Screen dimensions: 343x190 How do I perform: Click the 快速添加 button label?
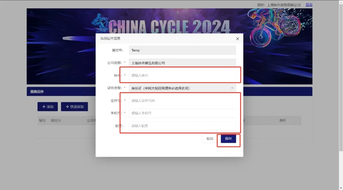point(77,107)
